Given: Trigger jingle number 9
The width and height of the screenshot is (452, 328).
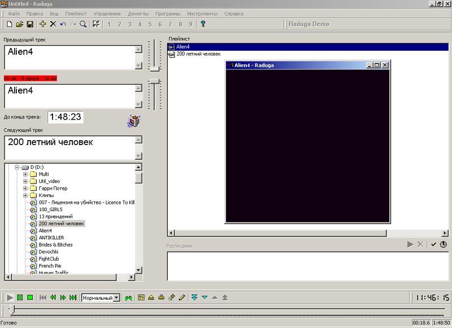Looking at the screenshot, I should pyautogui.click(x=190, y=24).
